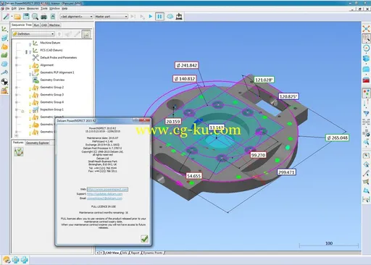Select Geometric Group 3 tree item

click(52, 95)
